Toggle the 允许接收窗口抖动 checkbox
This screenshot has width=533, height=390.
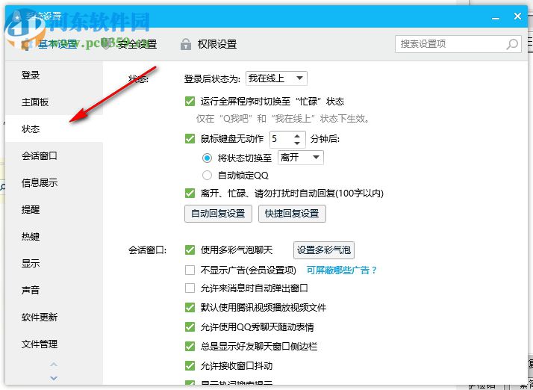tap(190, 366)
